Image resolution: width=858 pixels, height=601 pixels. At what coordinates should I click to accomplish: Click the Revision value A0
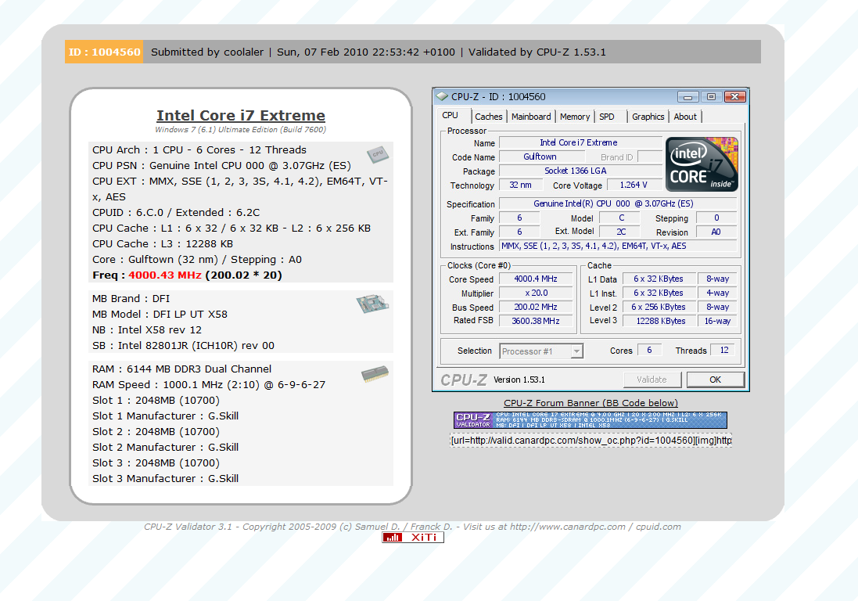(x=716, y=232)
